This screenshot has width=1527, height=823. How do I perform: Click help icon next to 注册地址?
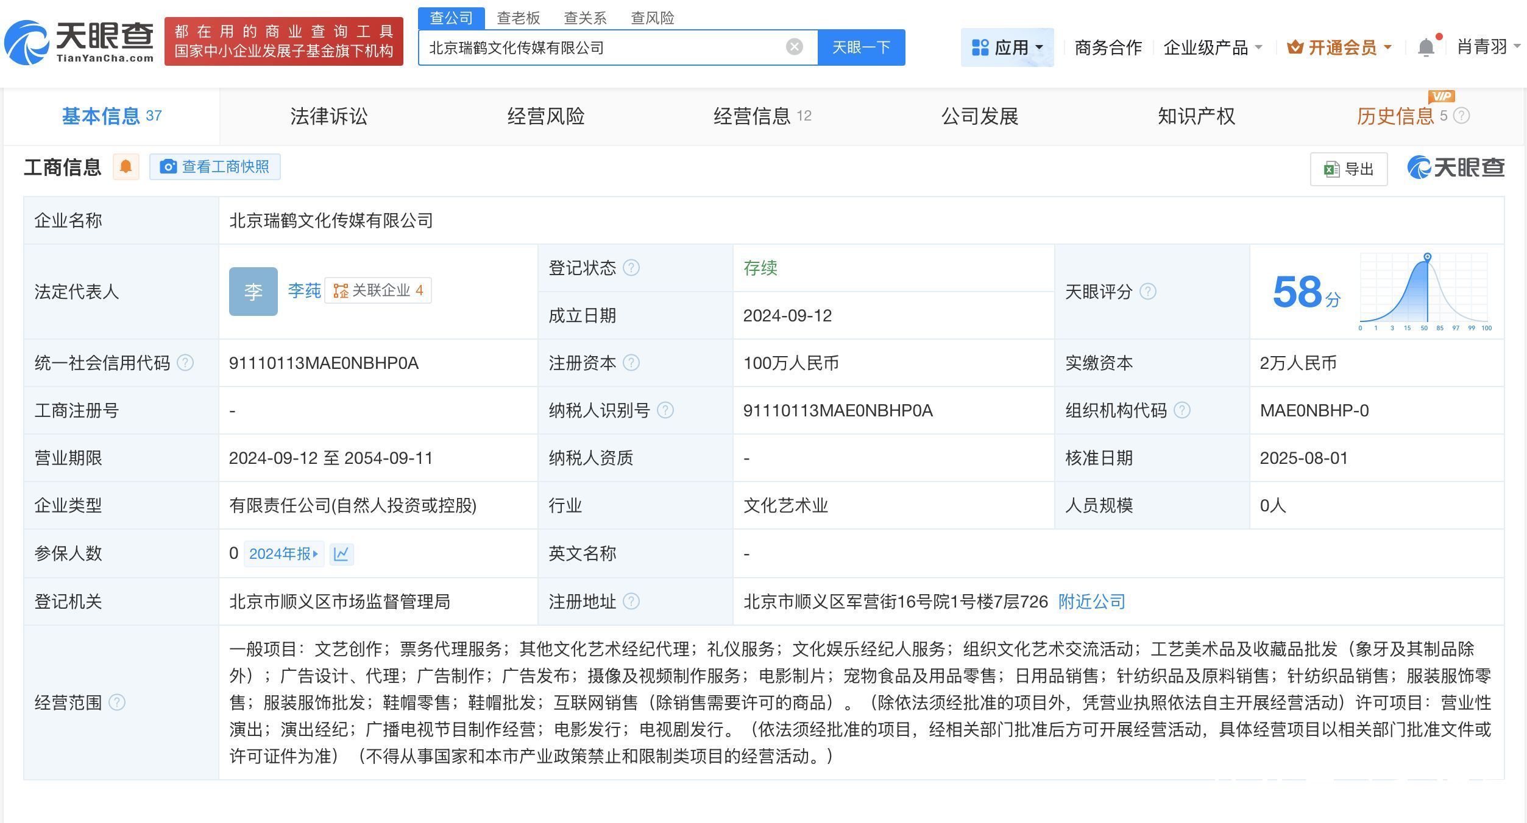click(x=631, y=601)
